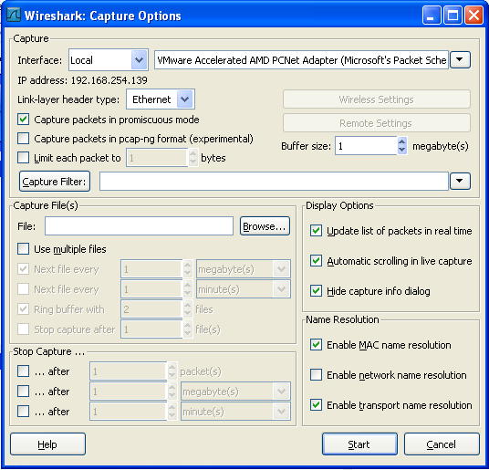This screenshot has height=470, width=489.
Task: Click the buffer size up arrow
Action: pos(402,141)
